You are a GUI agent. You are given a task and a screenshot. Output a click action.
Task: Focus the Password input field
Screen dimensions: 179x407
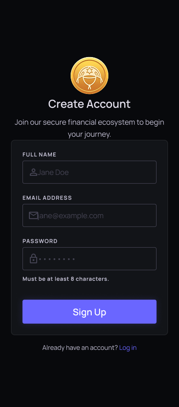pos(89,259)
